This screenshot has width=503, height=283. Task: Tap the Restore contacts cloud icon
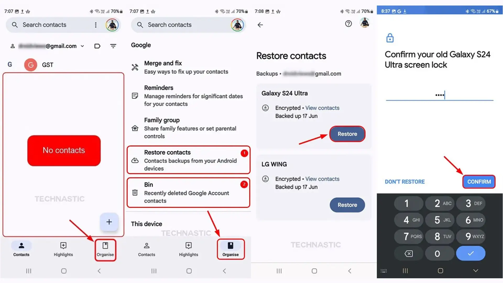(x=135, y=161)
